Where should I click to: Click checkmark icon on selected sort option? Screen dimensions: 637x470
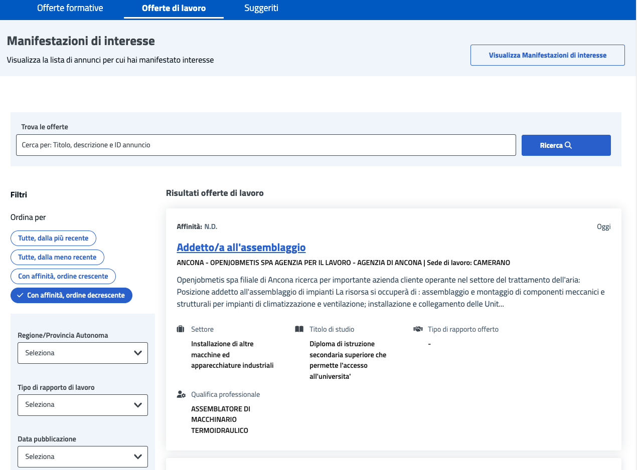click(x=20, y=296)
